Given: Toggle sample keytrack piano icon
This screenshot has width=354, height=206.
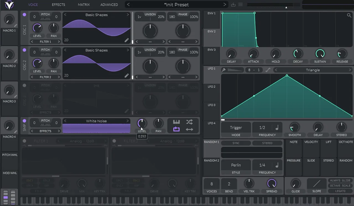Looking at the screenshot, I should tap(176, 122).
